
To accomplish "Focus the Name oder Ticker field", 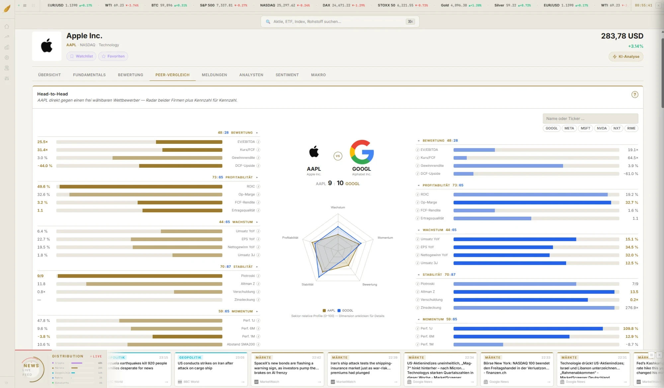I will pos(590,119).
